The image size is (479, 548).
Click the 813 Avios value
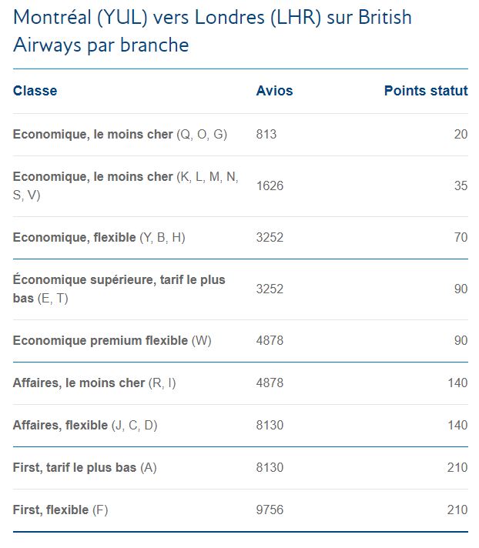coord(266,135)
